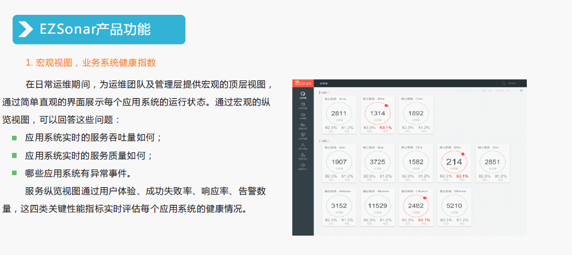Click the red alert badge on Dlim card
The width and height of the screenshot is (572, 255).
(463, 154)
